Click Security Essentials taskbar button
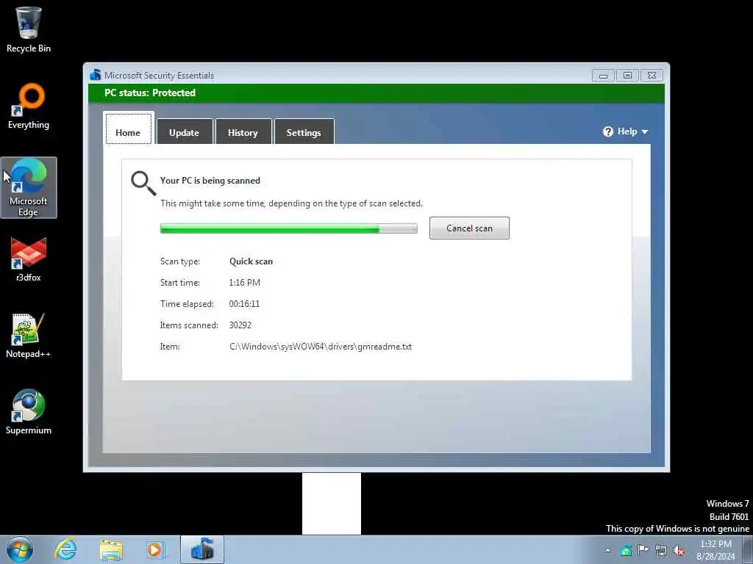The width and height of the screenshot is (753, 564). point(201,549)
